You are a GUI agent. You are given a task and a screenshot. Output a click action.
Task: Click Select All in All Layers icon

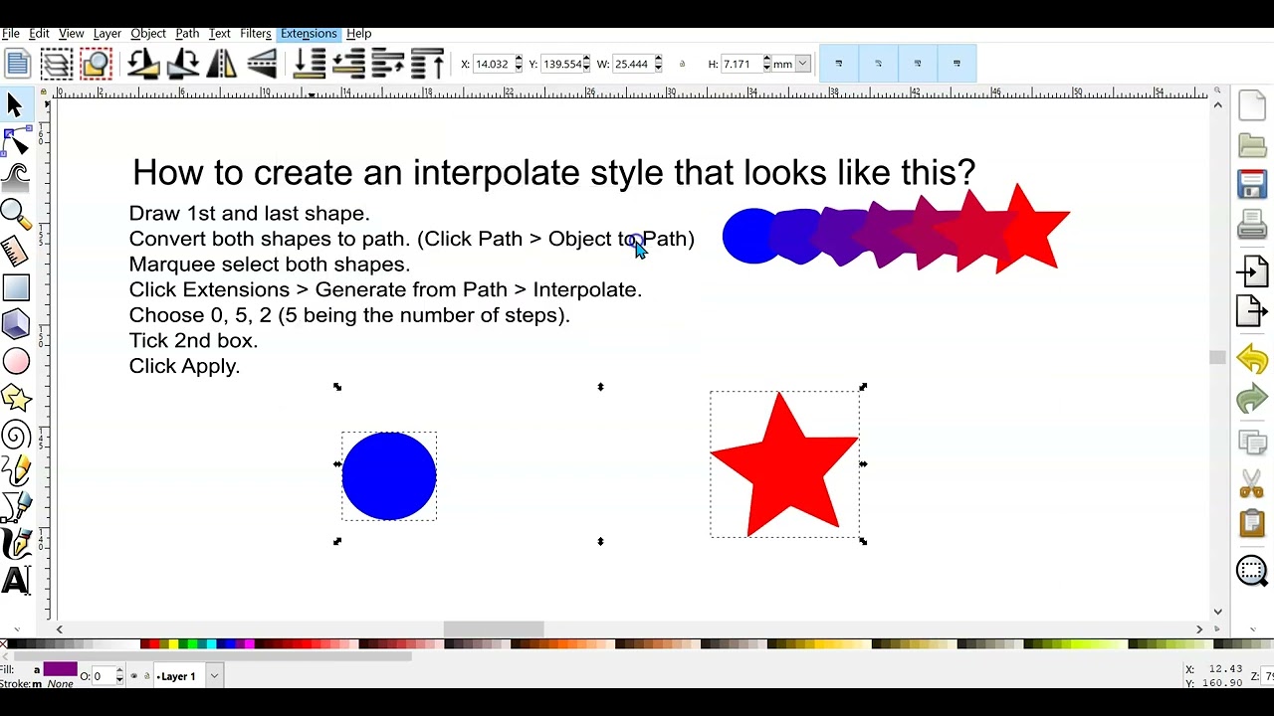click(57, 64)
